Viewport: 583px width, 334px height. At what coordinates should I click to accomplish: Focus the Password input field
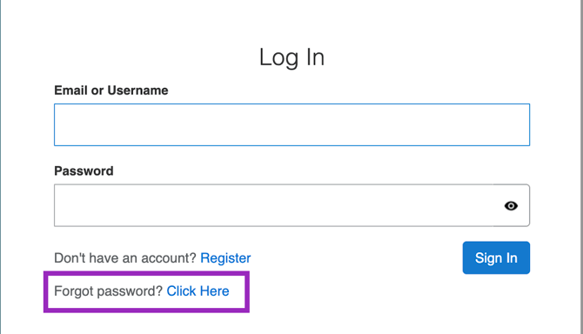[291, 205]
